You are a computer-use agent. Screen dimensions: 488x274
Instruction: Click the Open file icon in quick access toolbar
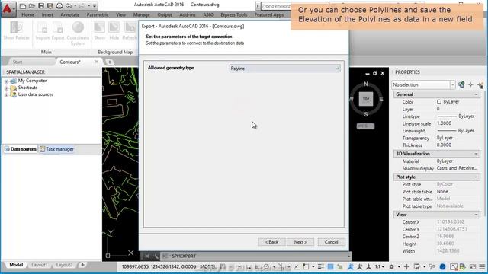[x=32, y=6]
